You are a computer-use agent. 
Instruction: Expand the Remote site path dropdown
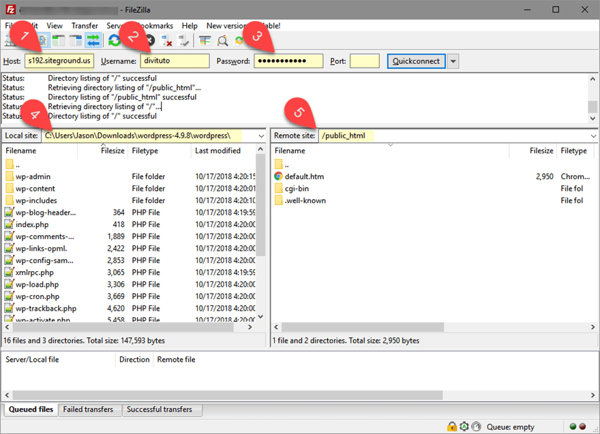pyautogui.click(x=593, y=136)
